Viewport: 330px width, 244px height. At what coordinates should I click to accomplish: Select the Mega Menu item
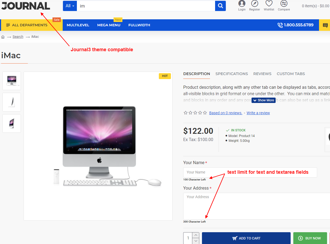108,25
